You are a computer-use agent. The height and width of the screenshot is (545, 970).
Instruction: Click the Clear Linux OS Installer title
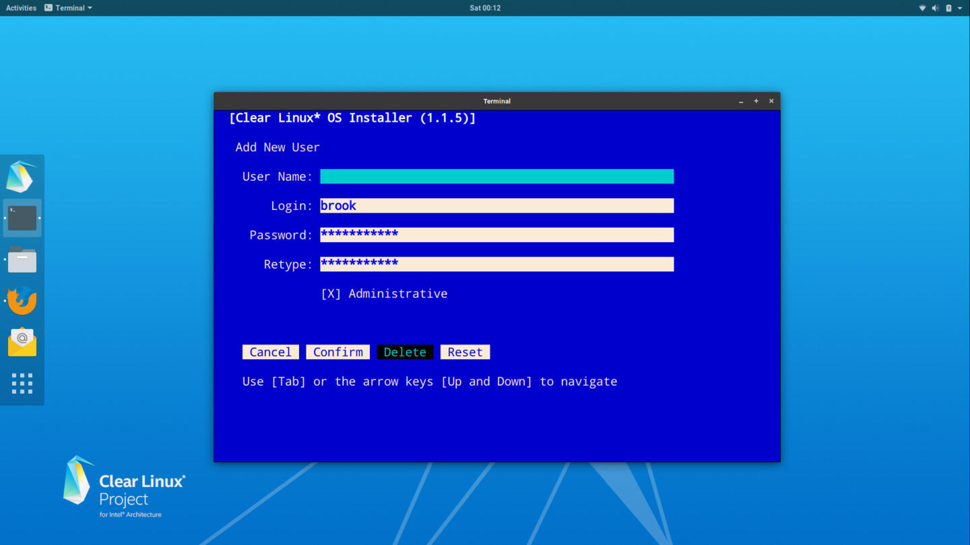tap(352, 118)
